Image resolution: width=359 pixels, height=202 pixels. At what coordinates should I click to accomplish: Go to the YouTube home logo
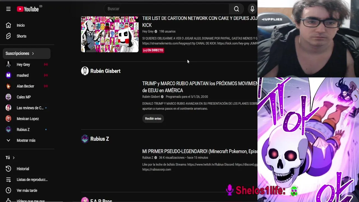tap(28, 9)
